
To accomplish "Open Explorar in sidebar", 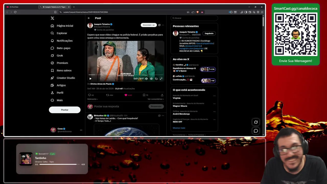I will [x=59, y=33].
